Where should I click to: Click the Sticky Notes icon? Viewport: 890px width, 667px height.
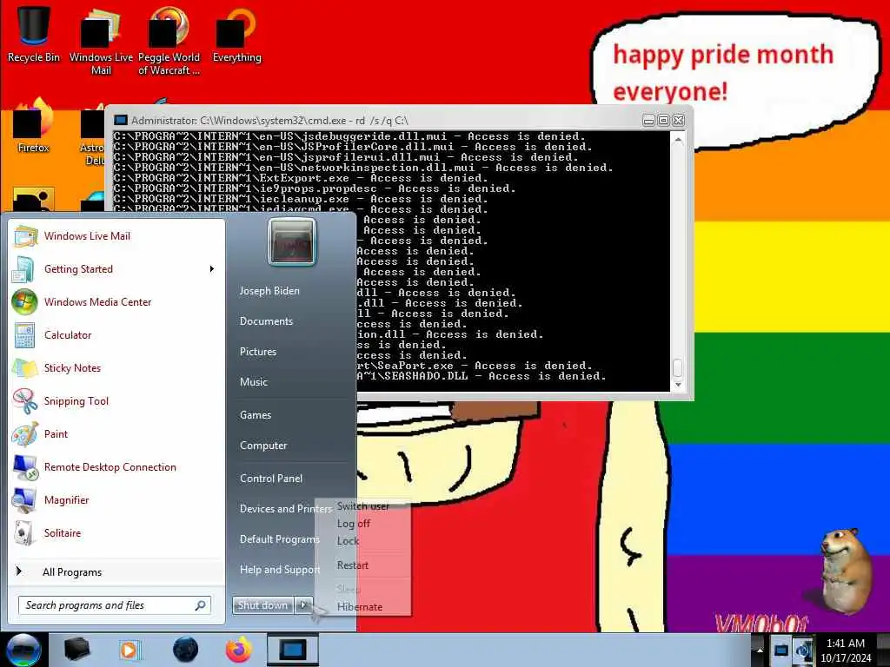click(24, 368)
